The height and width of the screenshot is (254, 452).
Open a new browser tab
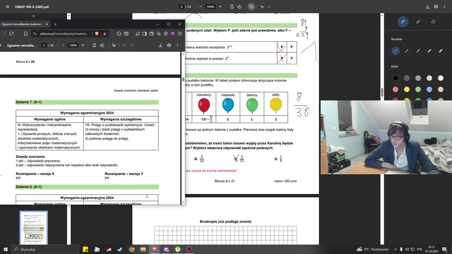point(55,24)
